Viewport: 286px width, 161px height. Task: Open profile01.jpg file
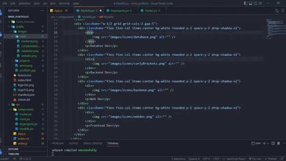(27, 71)
